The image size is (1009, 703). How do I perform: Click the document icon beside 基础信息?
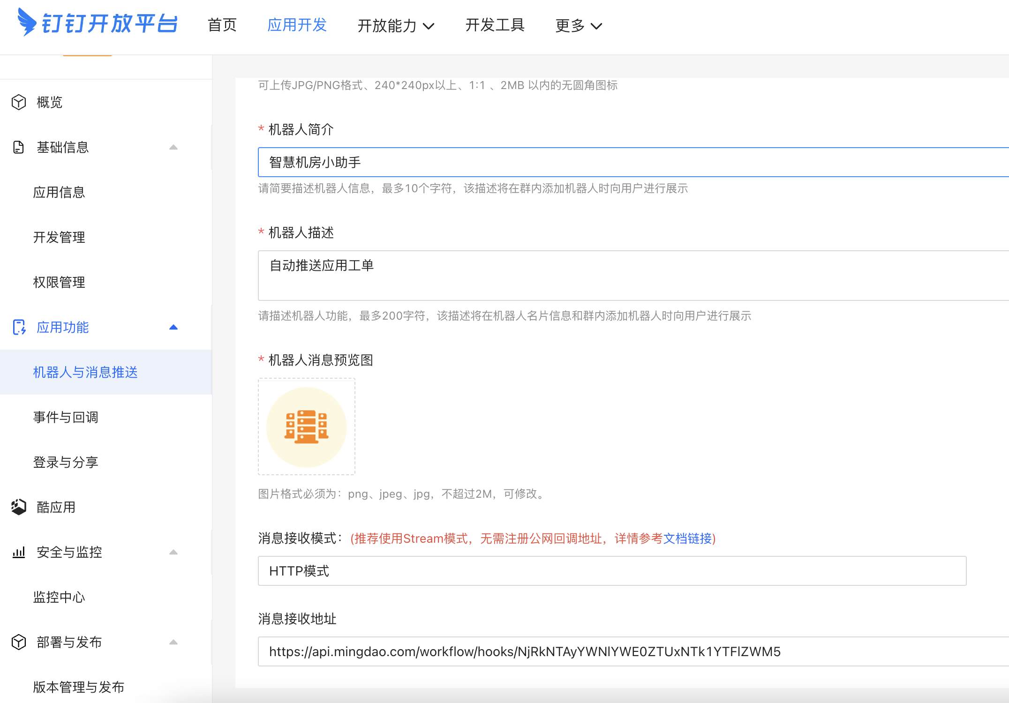(19, 147)
